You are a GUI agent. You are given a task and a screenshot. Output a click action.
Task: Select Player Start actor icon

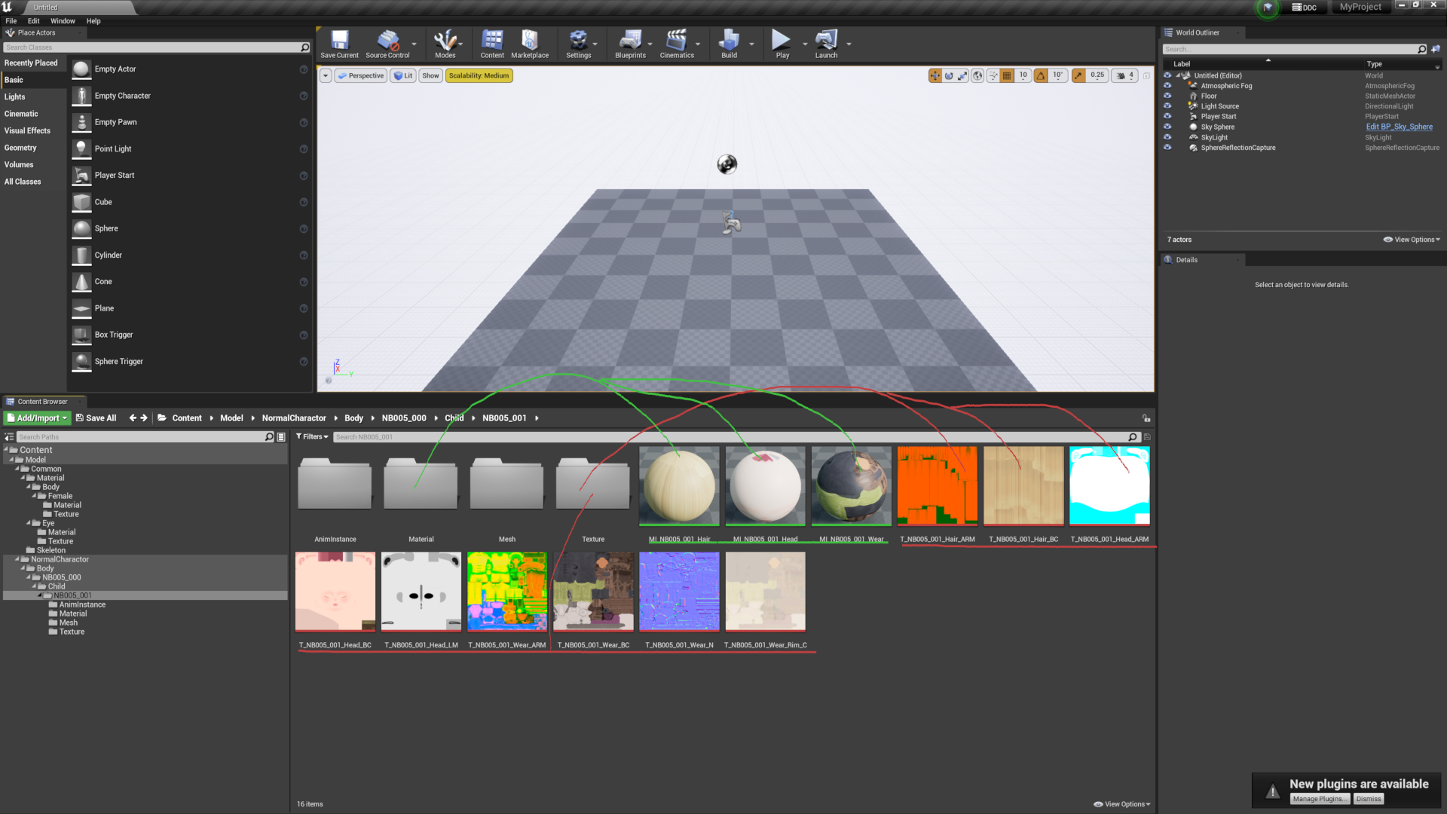81,176
